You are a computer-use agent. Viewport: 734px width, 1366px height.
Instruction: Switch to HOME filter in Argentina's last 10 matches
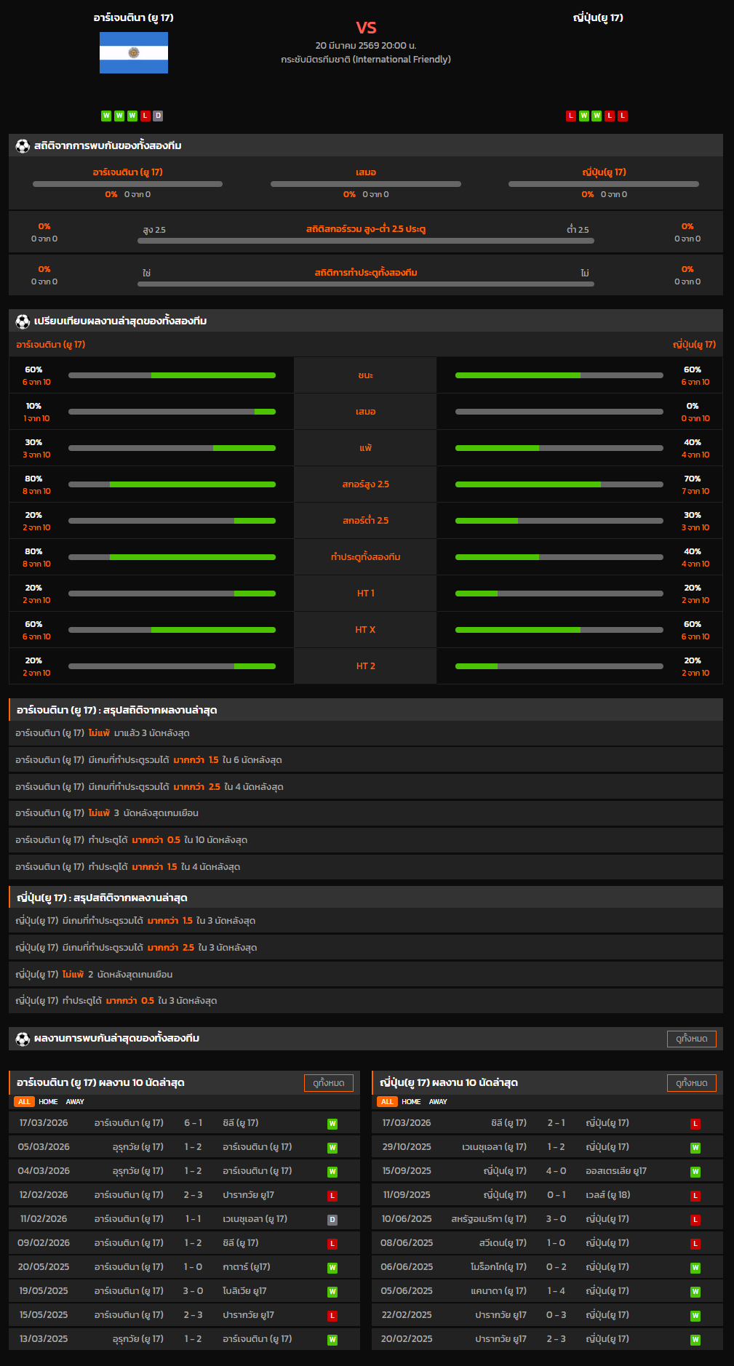coord(48,1102)
